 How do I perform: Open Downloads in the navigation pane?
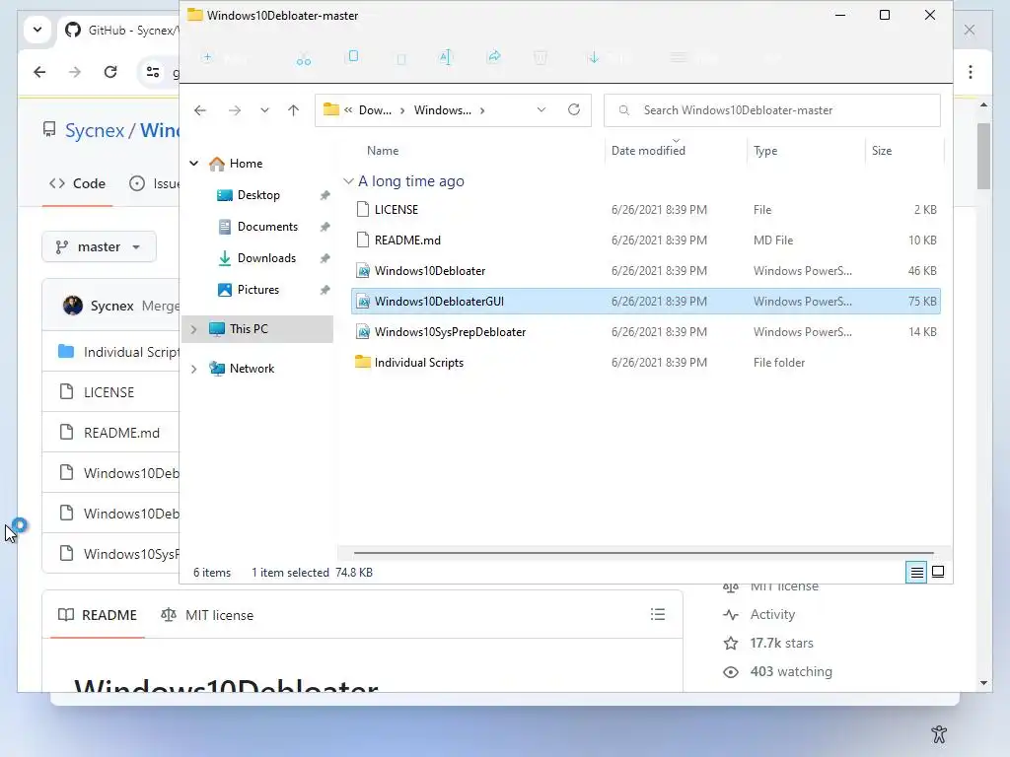(266, 258)
